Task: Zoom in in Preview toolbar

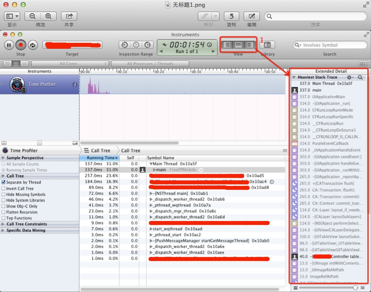Action: [48, 16]
